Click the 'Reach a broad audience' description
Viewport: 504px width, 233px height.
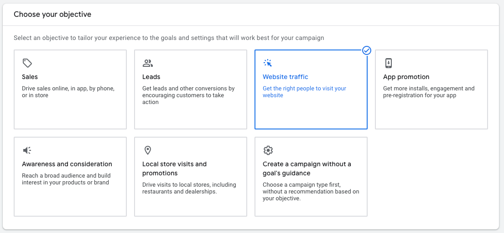[66, 179]
